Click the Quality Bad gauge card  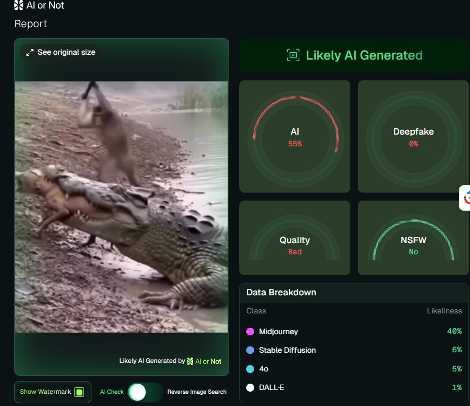(x=295, y=238)
